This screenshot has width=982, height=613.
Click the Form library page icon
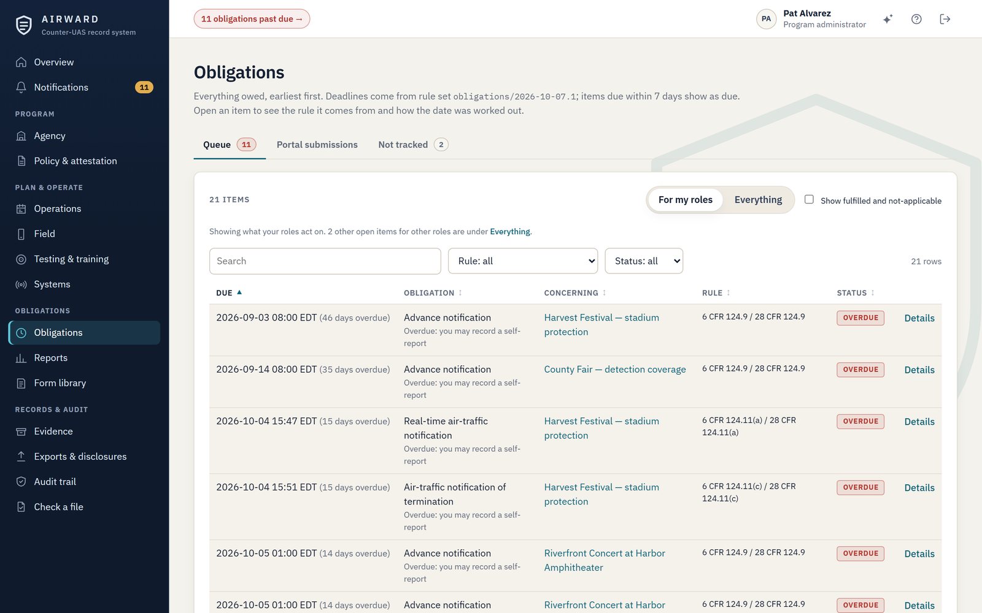[x=21, y=383]
